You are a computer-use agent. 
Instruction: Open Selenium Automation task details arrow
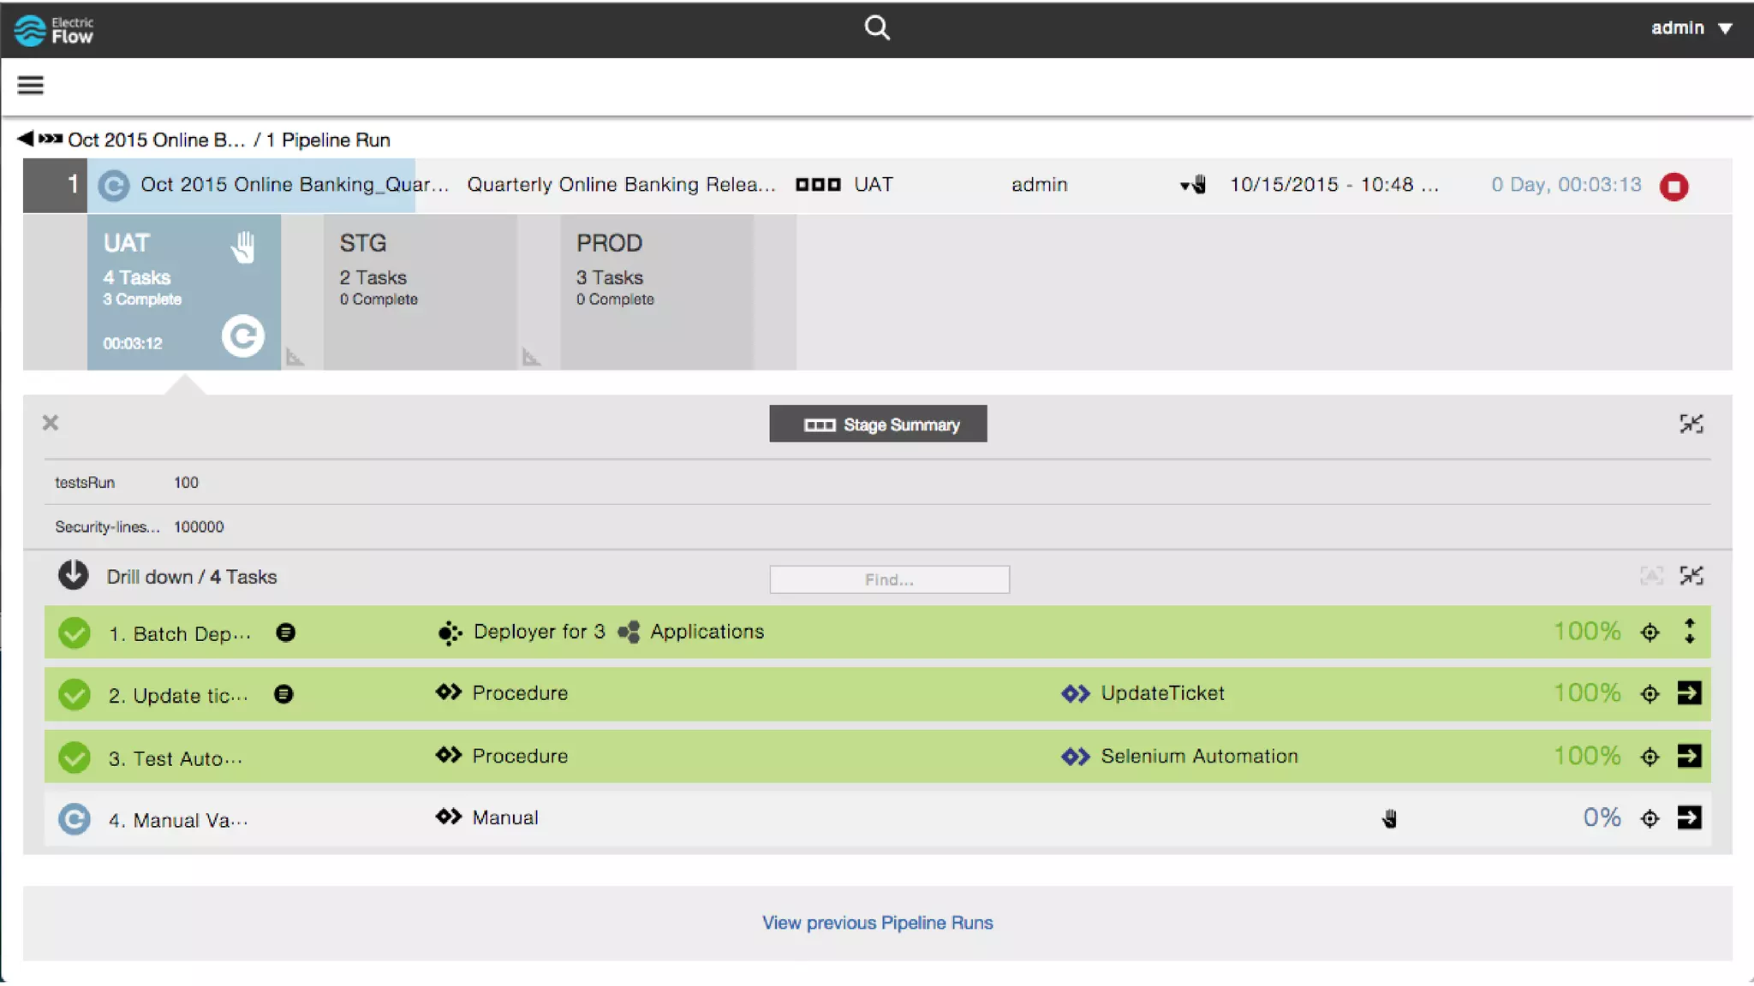pyautogui.click(x=1689, y=756)
